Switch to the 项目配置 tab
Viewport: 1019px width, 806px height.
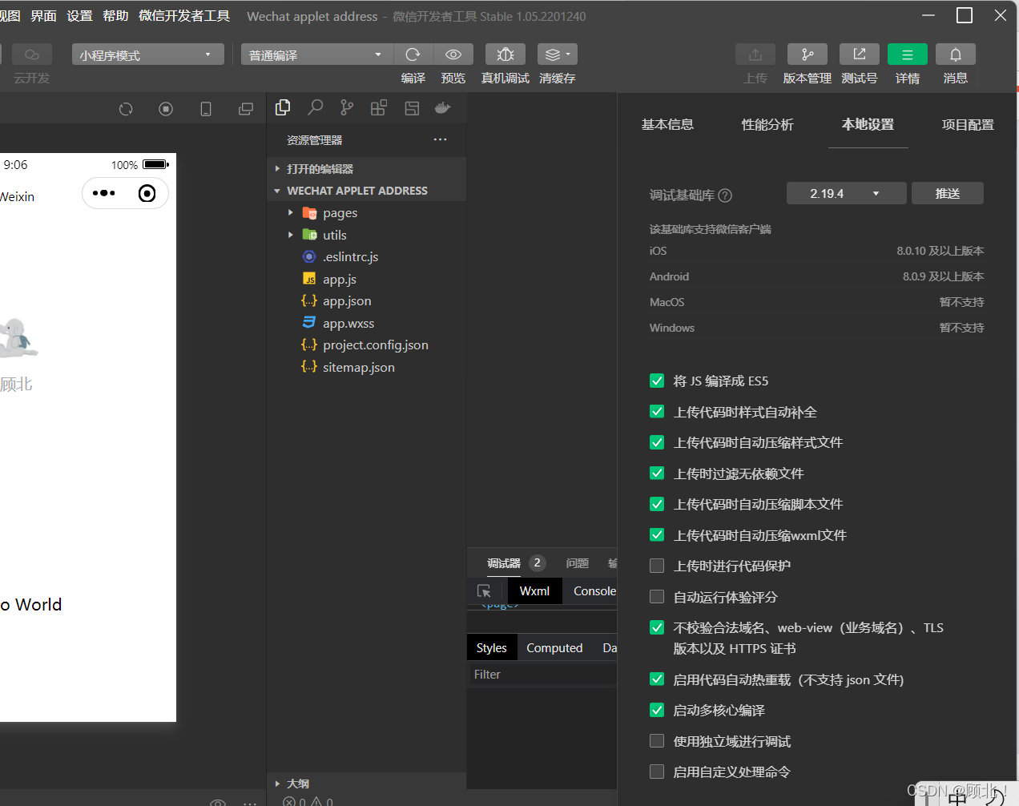click(967, 124)
